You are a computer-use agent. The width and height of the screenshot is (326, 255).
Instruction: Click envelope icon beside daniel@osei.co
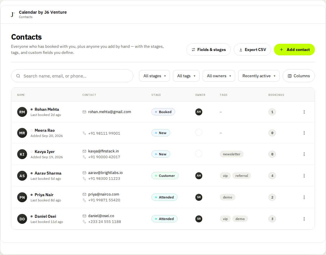coord(84,216)
